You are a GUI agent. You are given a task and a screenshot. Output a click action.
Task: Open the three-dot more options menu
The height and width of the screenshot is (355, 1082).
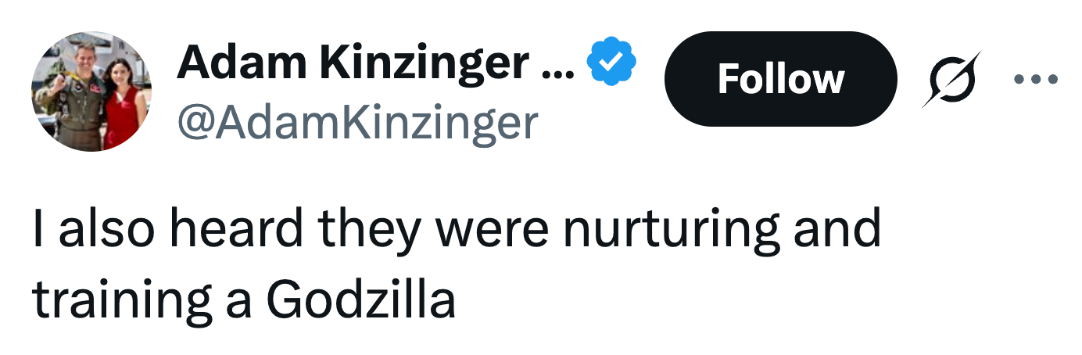[1036, 79]
